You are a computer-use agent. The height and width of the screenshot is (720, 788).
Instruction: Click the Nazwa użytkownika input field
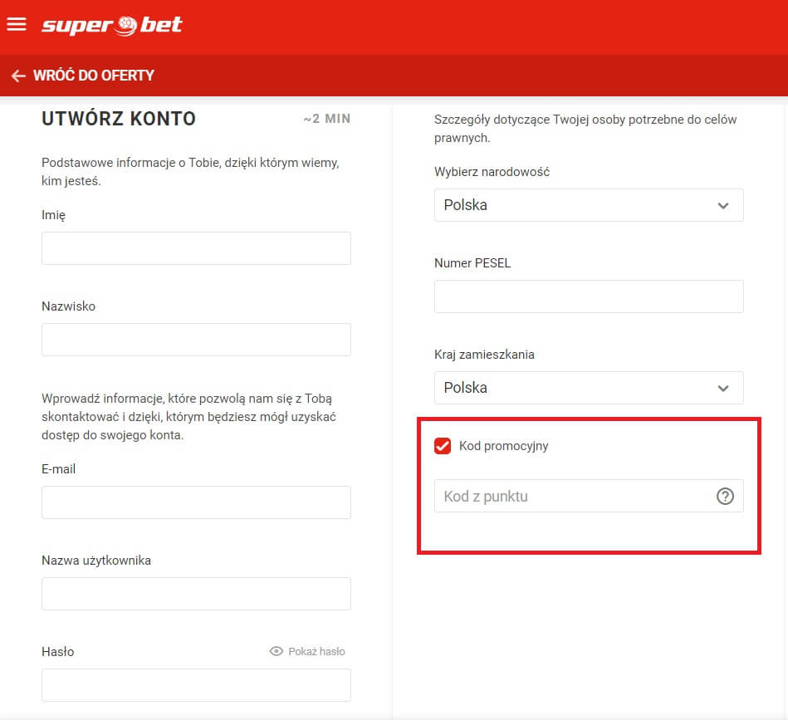[x=196, y=594]
